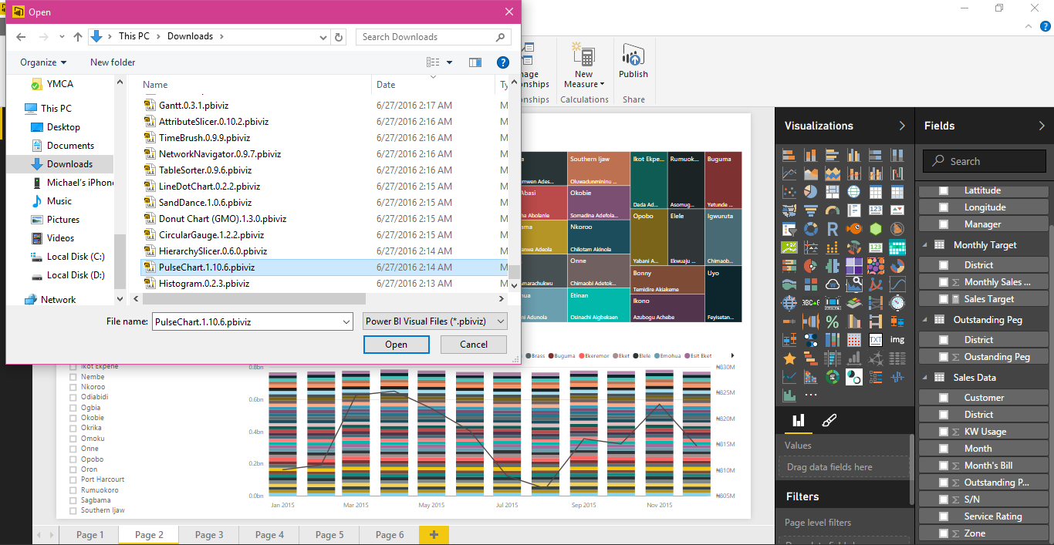
Task: Click the Open button in dialog
Action: click(x=396, y=345)
